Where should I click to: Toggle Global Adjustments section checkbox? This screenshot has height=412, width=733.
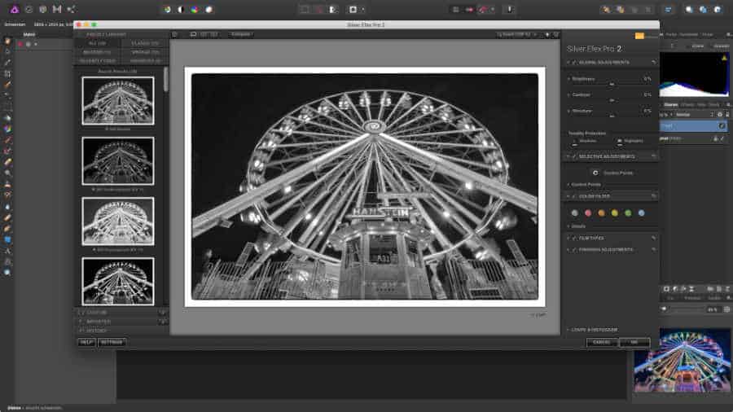(574, 62)
